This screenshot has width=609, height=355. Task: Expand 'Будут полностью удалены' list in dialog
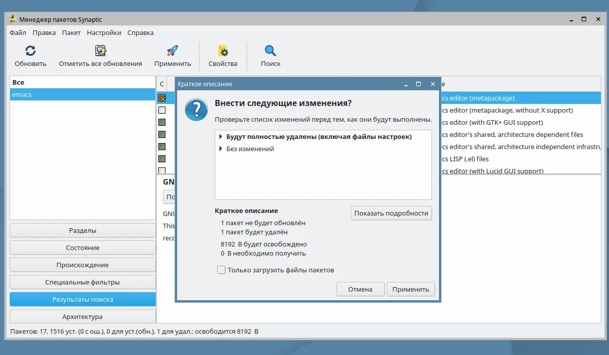(221, 137)
